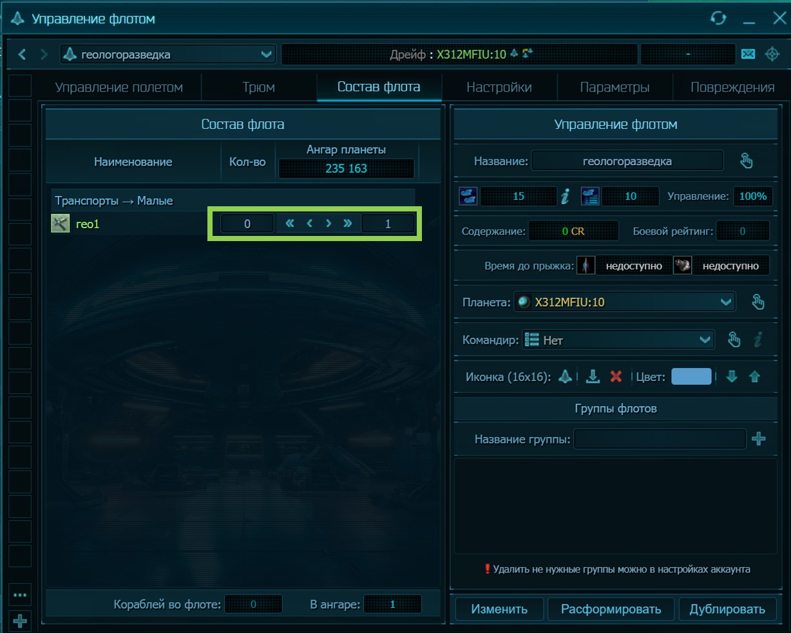Open the mail envelope icon
Viewport: 791px width, 633px height.
[x=748, y=54]
